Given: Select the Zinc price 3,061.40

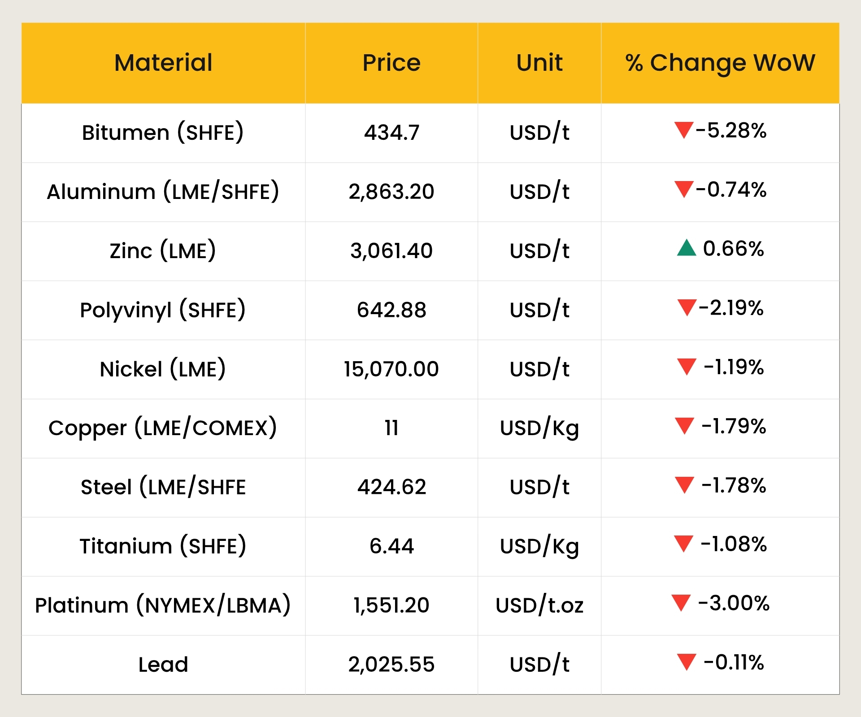Looking at the screenshot, I should (391, 251).
